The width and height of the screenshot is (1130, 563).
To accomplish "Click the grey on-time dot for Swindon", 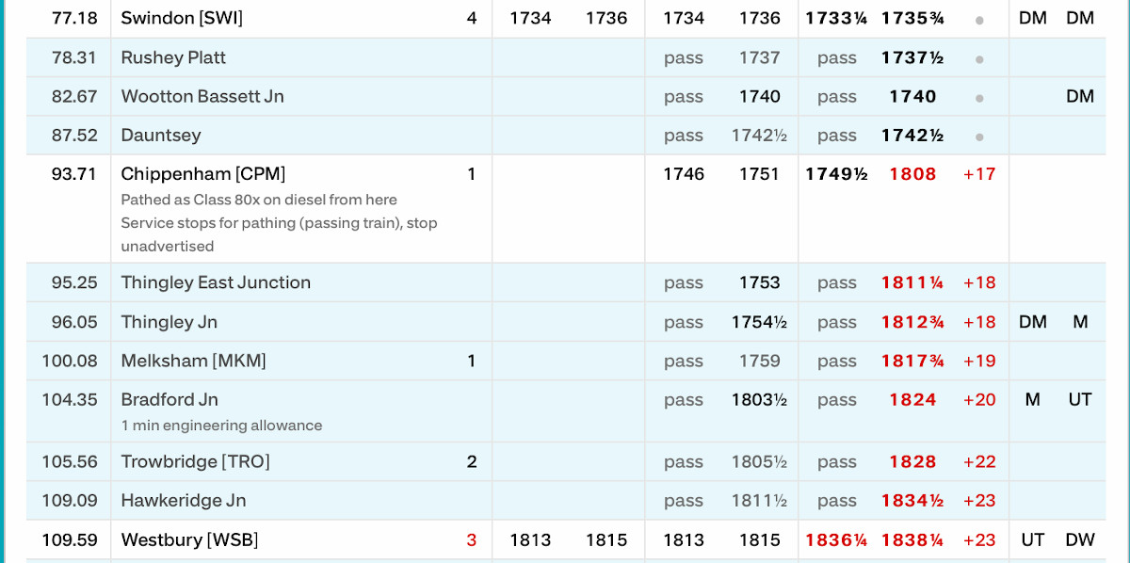I will coord(979,19).
